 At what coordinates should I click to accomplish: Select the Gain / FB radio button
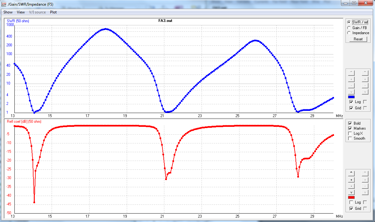coord(349,28)
